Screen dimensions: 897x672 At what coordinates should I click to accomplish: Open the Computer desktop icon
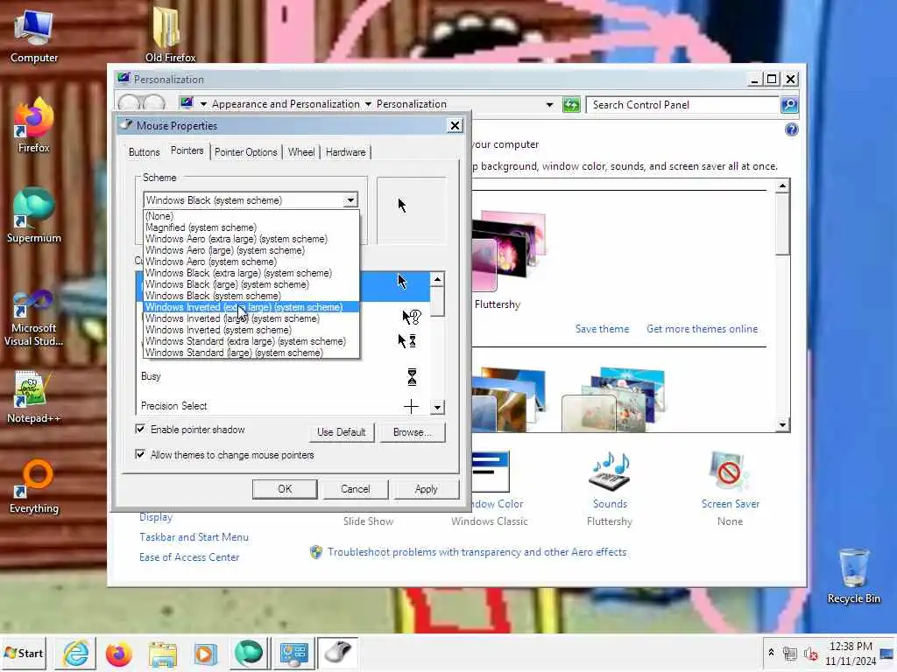(34, 35)
